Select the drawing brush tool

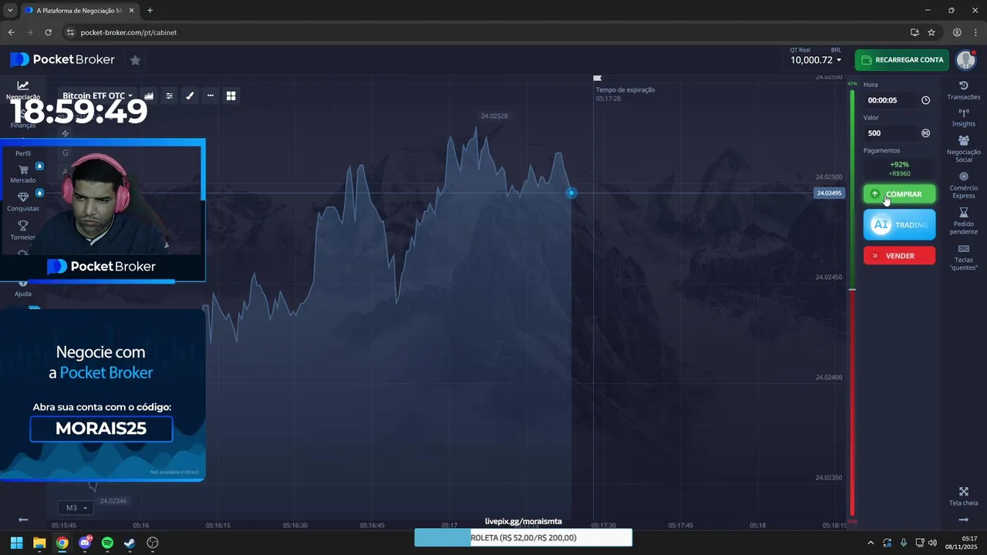point(190,96)
